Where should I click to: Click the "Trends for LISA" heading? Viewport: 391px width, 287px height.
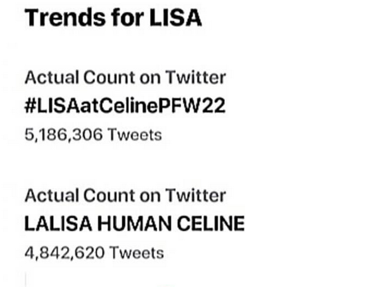pyautogui.click(x=113, y=17)
